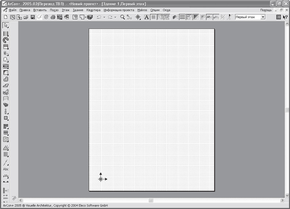Select the wall drawing tool in left toolbar

(x=6, y=34)
